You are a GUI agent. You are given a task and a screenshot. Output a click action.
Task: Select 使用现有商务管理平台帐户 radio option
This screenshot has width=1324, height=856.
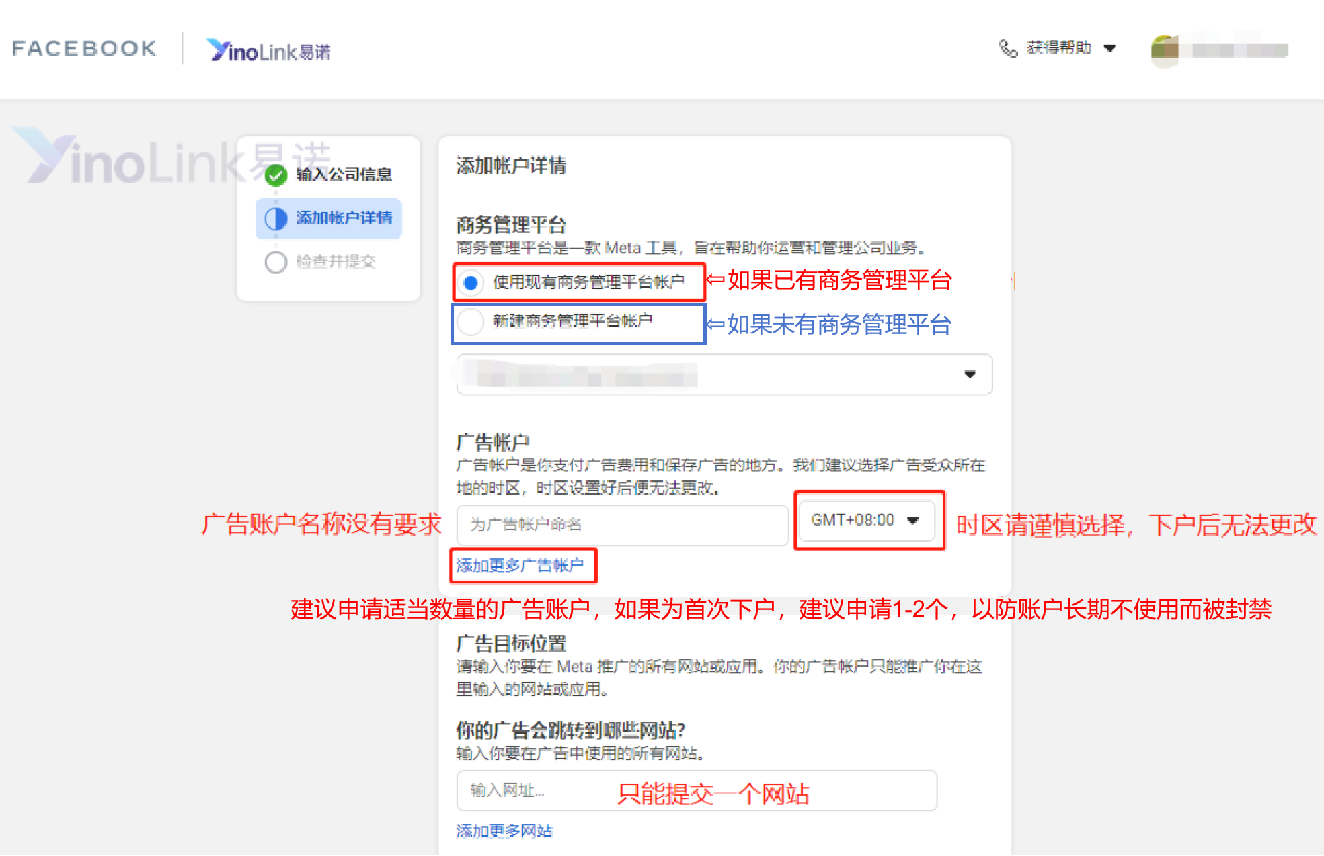click(471, 282)
